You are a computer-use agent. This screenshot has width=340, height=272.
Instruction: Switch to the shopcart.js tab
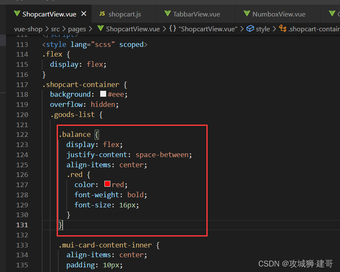coord(124,14)
